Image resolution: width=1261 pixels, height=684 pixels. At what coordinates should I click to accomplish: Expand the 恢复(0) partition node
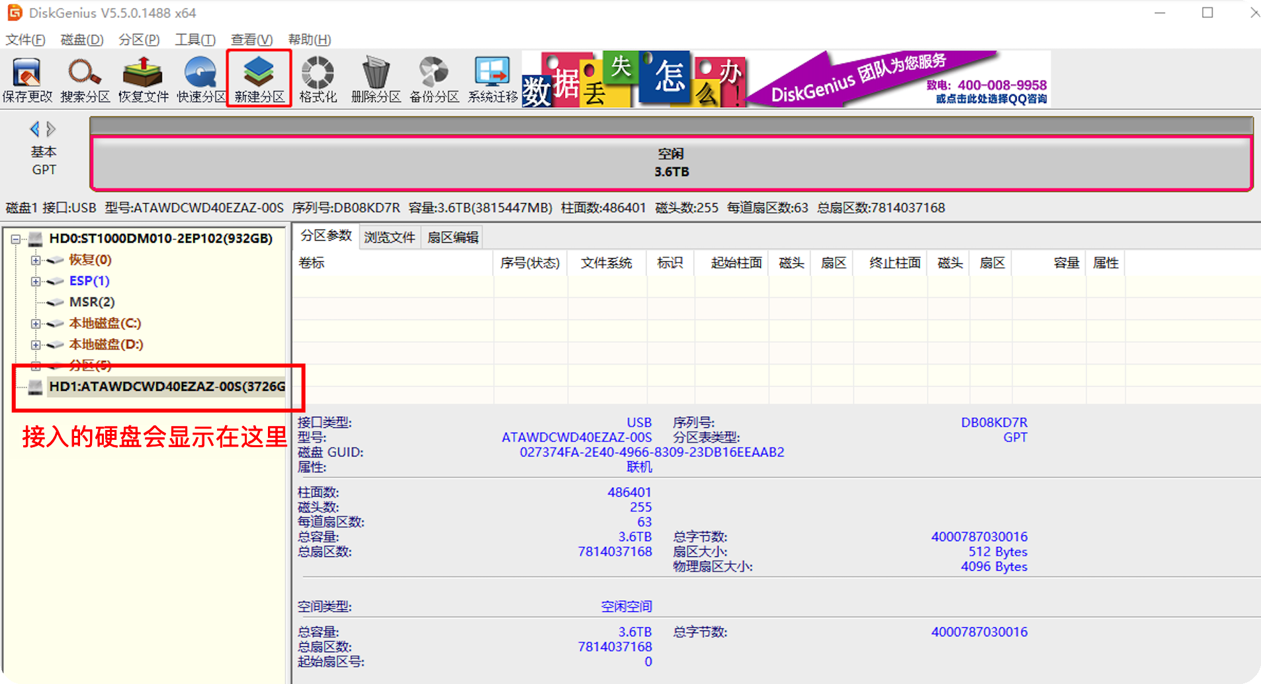(36, 260)
